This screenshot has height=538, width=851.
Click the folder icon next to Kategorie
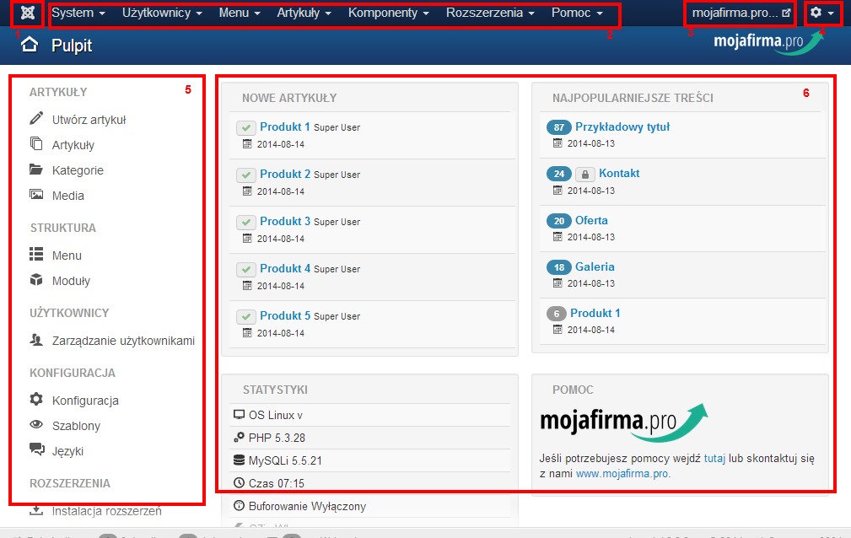(x=36, y=169)
